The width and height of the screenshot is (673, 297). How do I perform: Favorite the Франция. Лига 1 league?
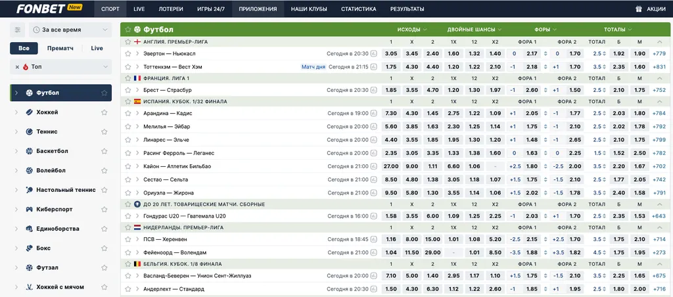(x=128, y=78)
